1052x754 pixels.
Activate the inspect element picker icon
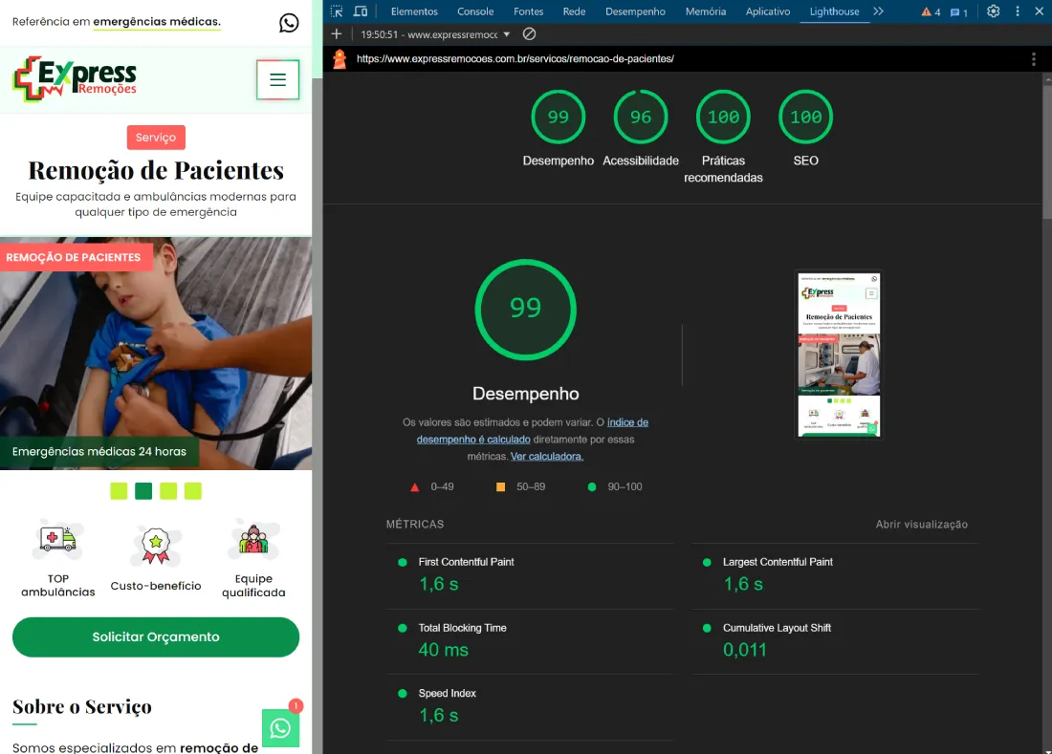(x=337, y=11)
